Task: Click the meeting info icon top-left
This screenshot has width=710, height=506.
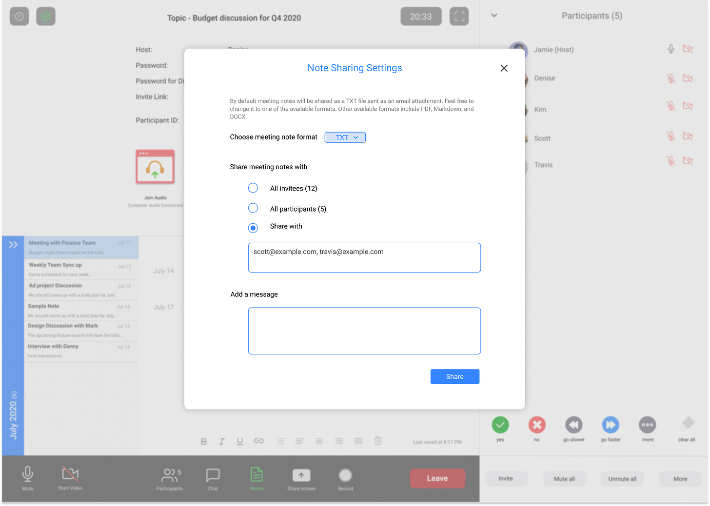Action: coord(20,16)
